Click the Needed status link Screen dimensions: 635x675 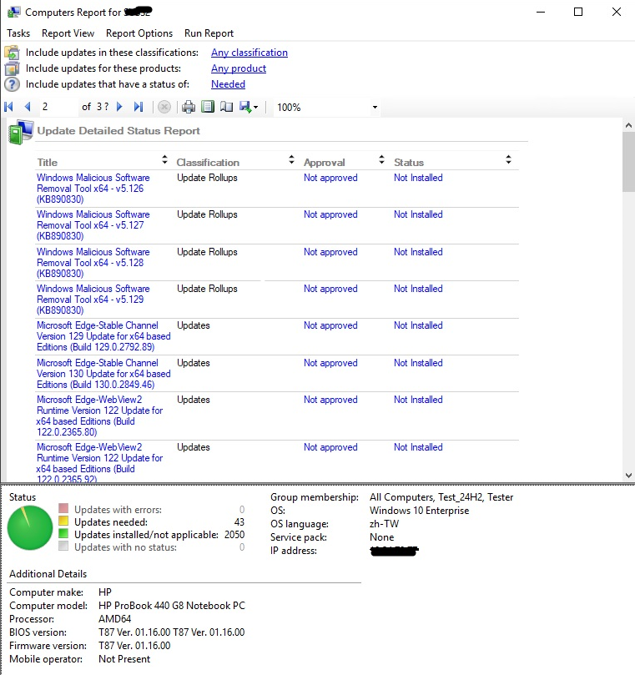(228, 84)
